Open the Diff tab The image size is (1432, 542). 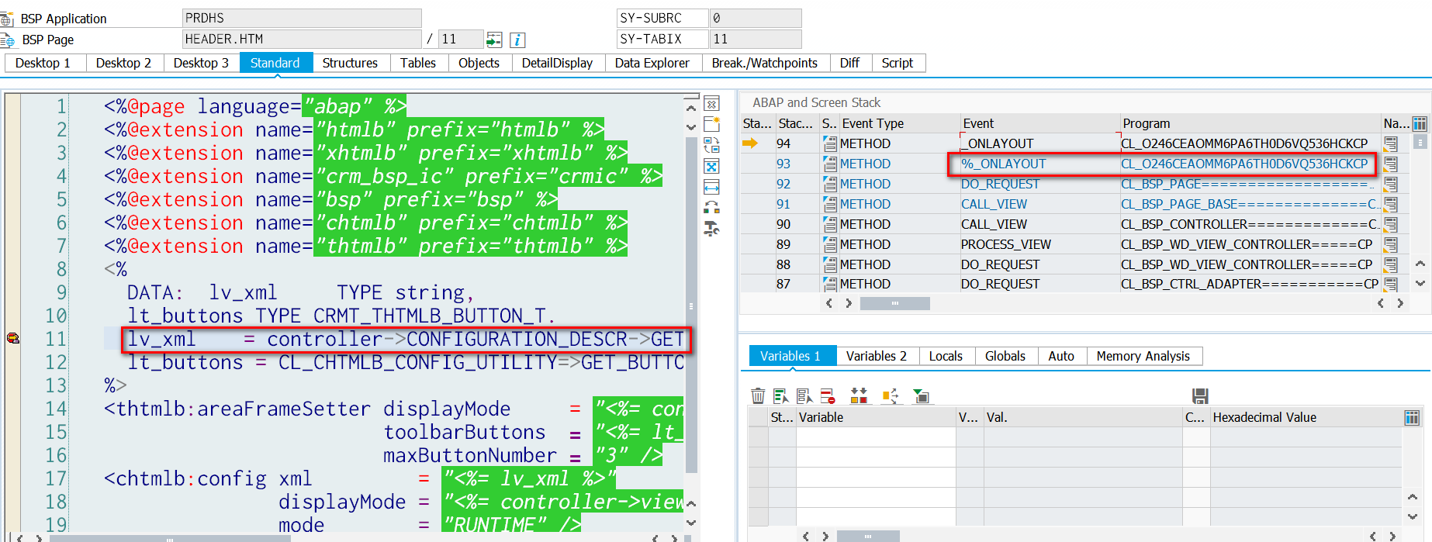[x=849, y=63]
